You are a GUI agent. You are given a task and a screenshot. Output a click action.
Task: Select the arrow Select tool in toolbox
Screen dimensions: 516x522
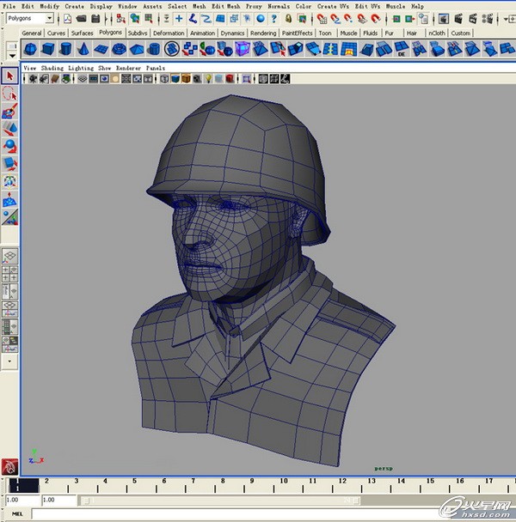pyautogui.click(x=9, y=76)
